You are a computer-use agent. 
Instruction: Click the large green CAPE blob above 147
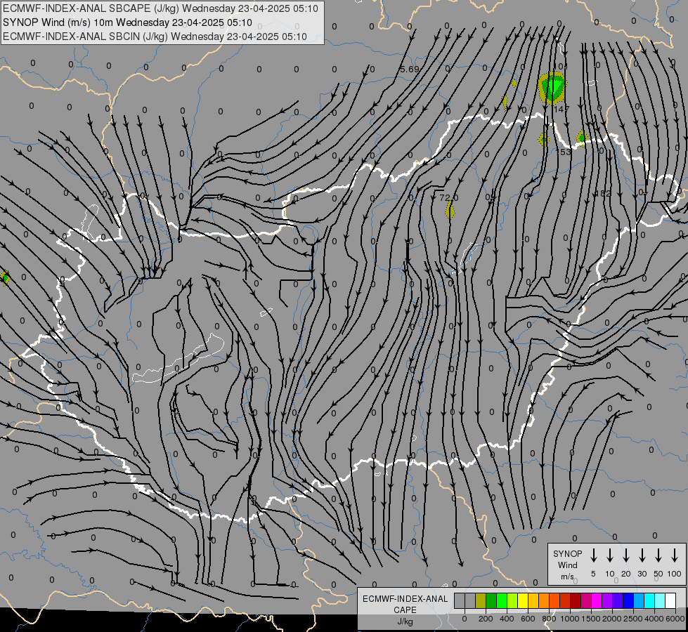[x=552, y=87]
